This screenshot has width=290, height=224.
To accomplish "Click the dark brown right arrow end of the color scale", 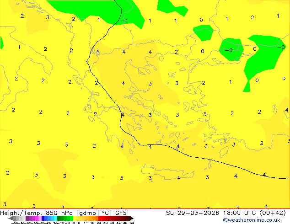I will tap(132, 218).
